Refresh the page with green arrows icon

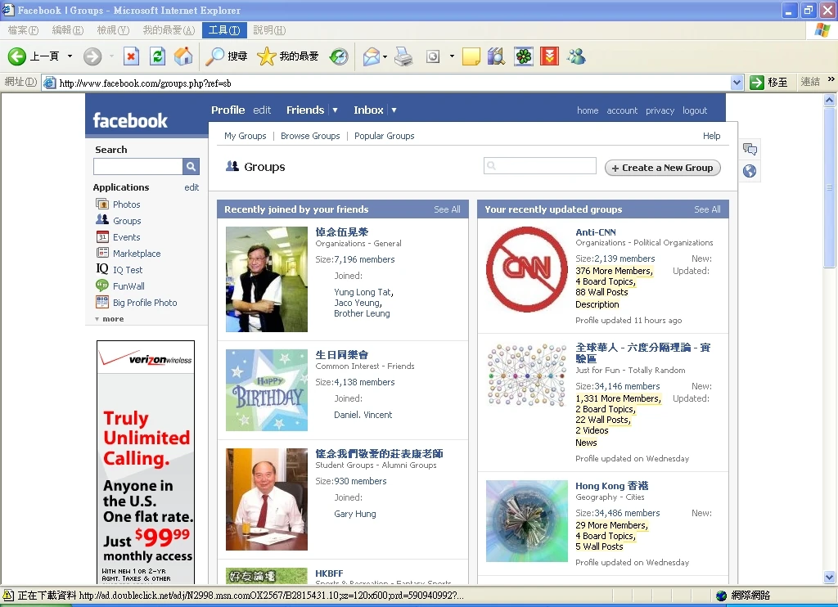[x=157, y=56]
